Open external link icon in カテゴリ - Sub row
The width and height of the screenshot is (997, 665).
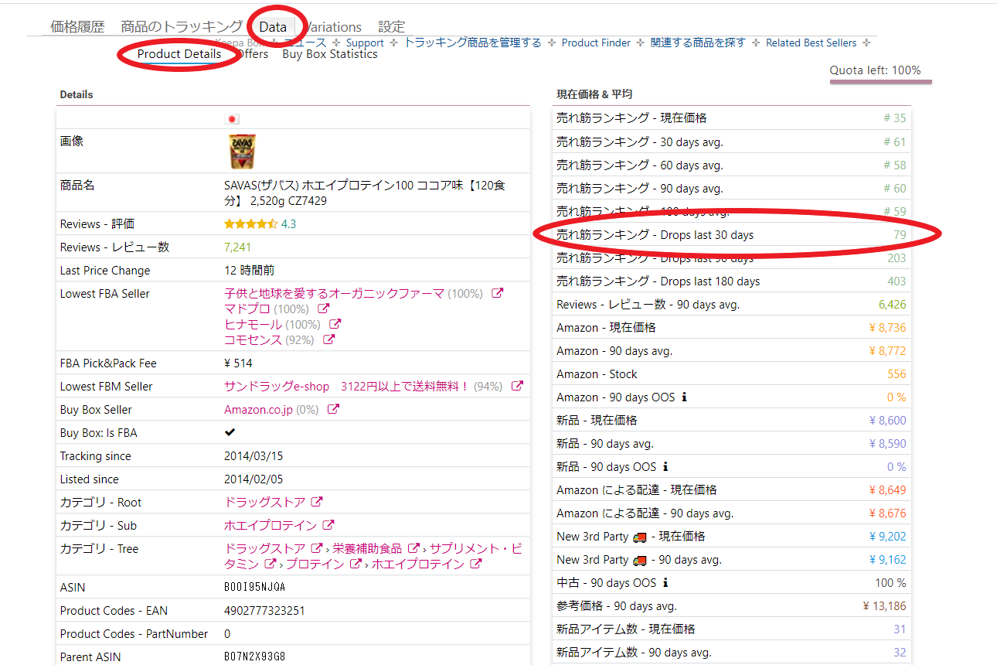[328, 525]
